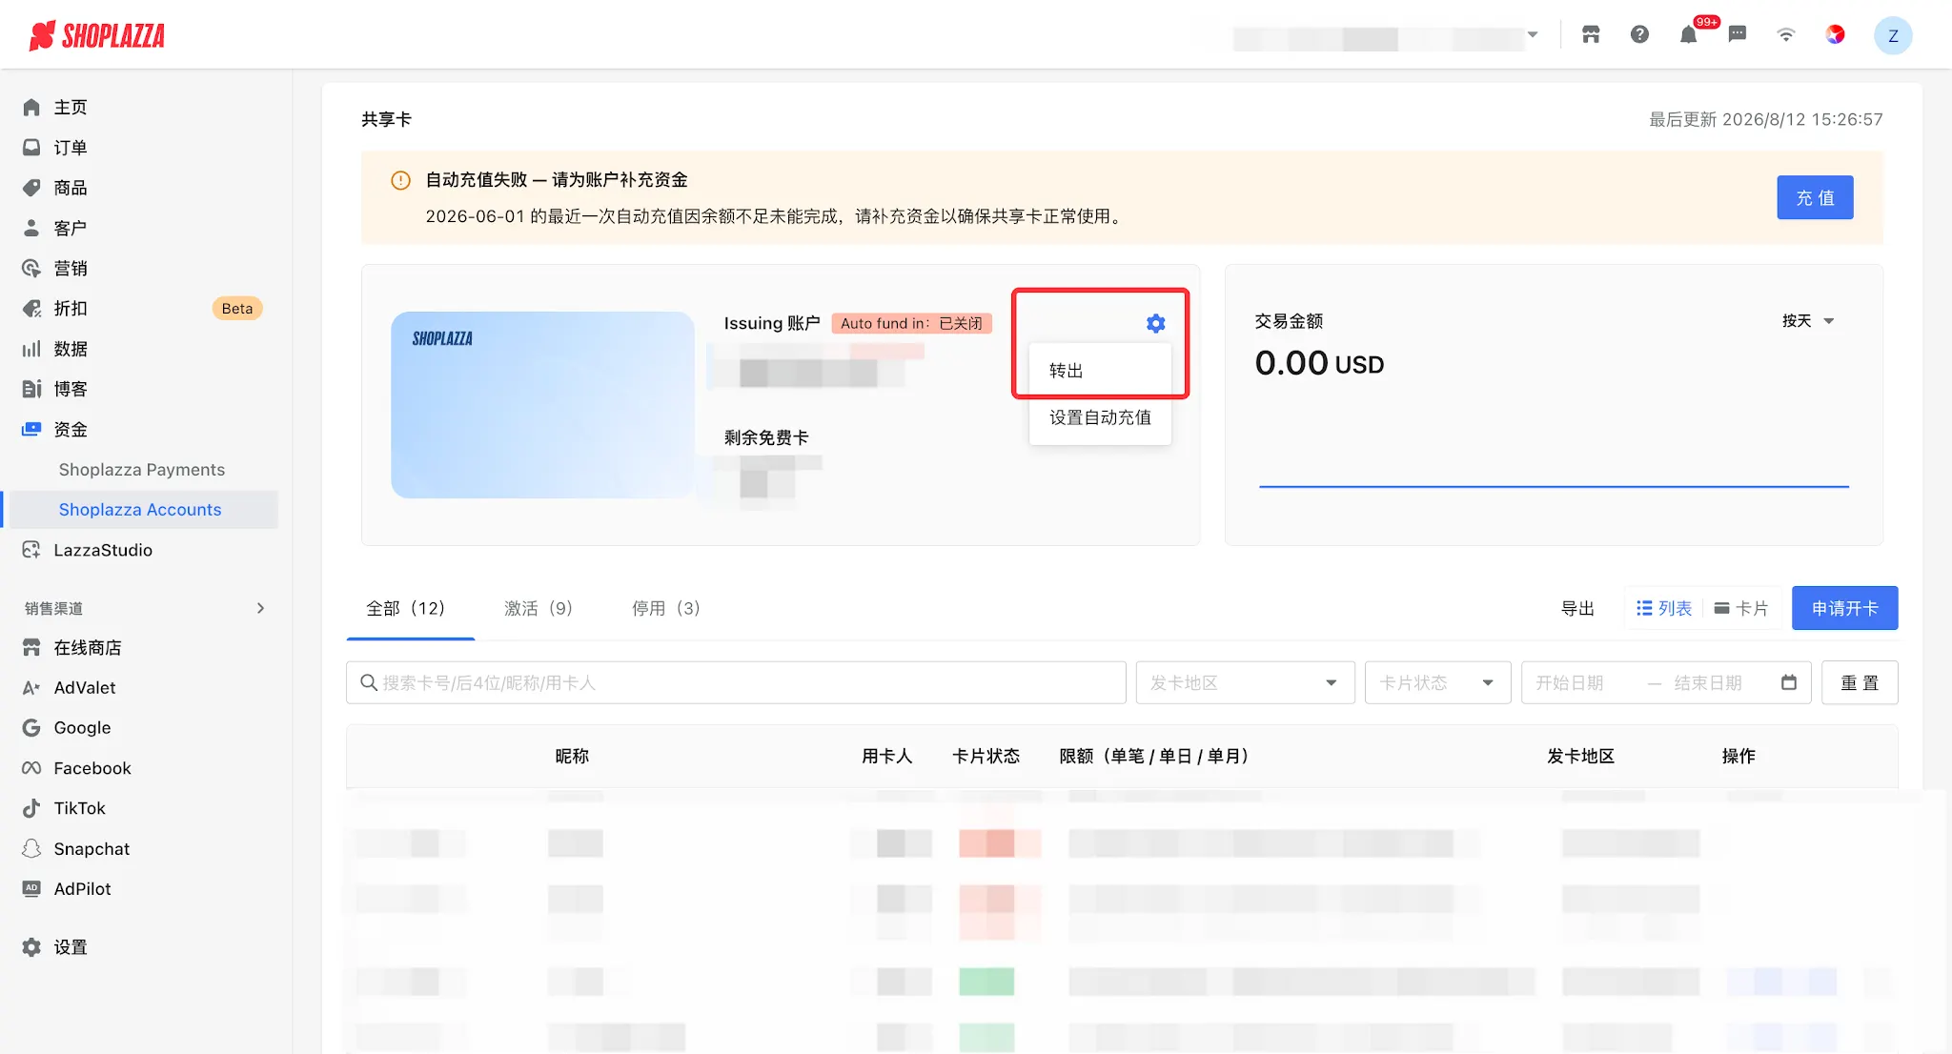Click the online store icon beside 在线商店
This screenshot has width=1952, height=1054.
31,648
